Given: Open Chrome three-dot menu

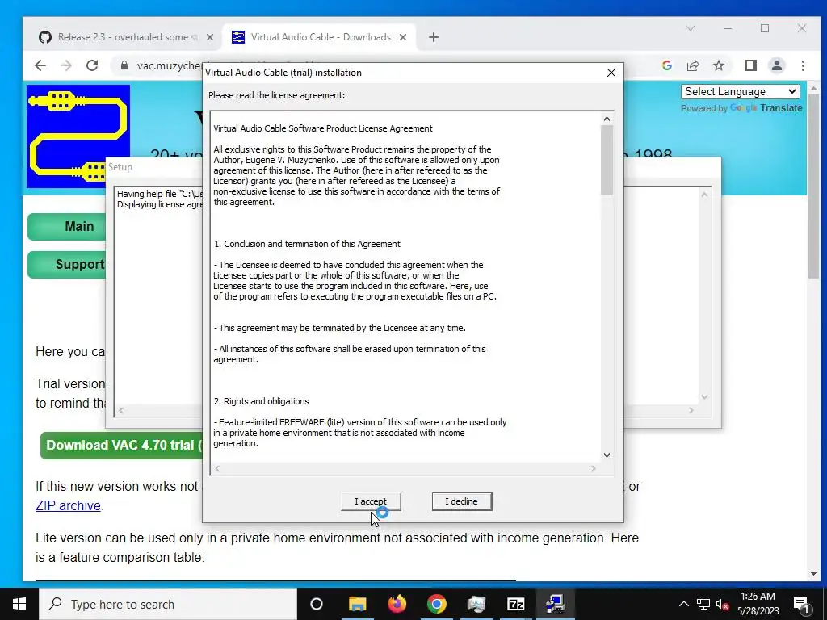Looking at the screenshot, I should click(803, 65).
